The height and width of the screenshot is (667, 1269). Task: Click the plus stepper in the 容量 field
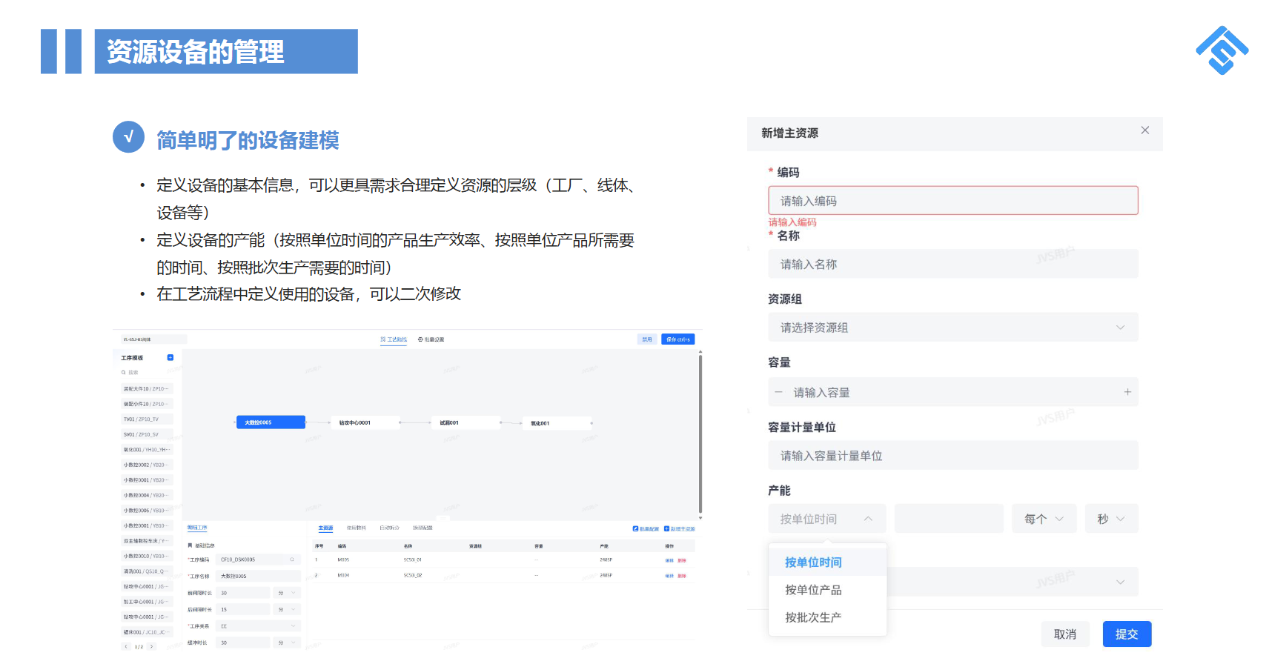pos(1127,392)
